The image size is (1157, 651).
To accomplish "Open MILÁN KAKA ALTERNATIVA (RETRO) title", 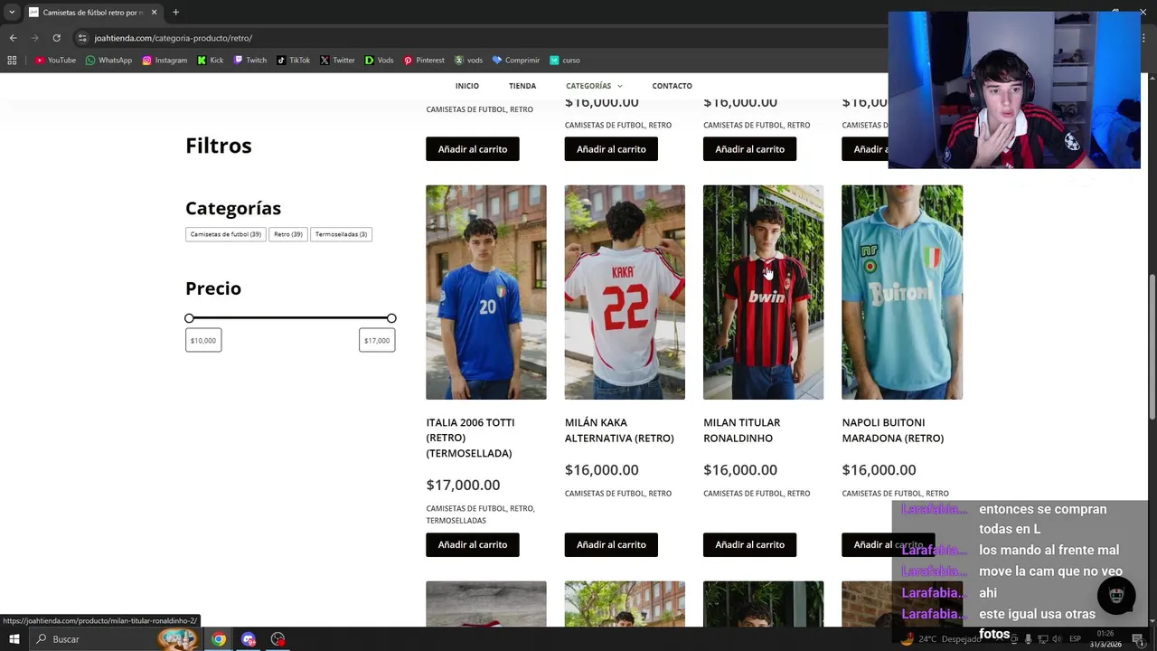I will tap(619, 430).
